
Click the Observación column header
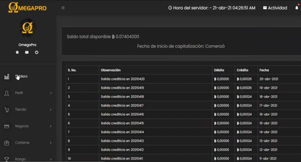click(x=111, y=70)
